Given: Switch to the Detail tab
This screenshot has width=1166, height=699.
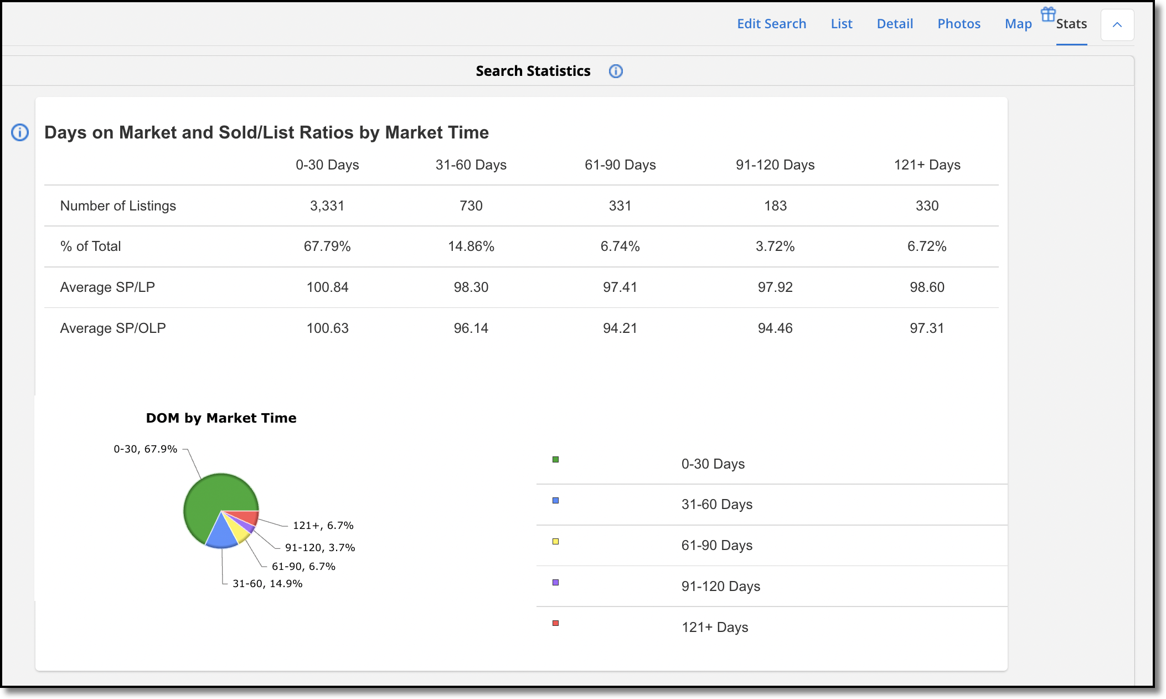Looking at the screenshot, I should pos(895,24).
